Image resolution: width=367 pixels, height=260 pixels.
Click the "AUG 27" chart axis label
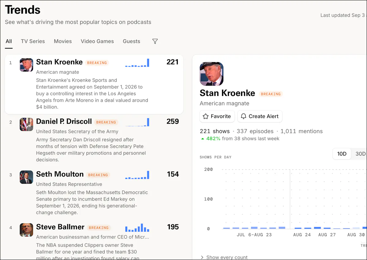(327, 235)
